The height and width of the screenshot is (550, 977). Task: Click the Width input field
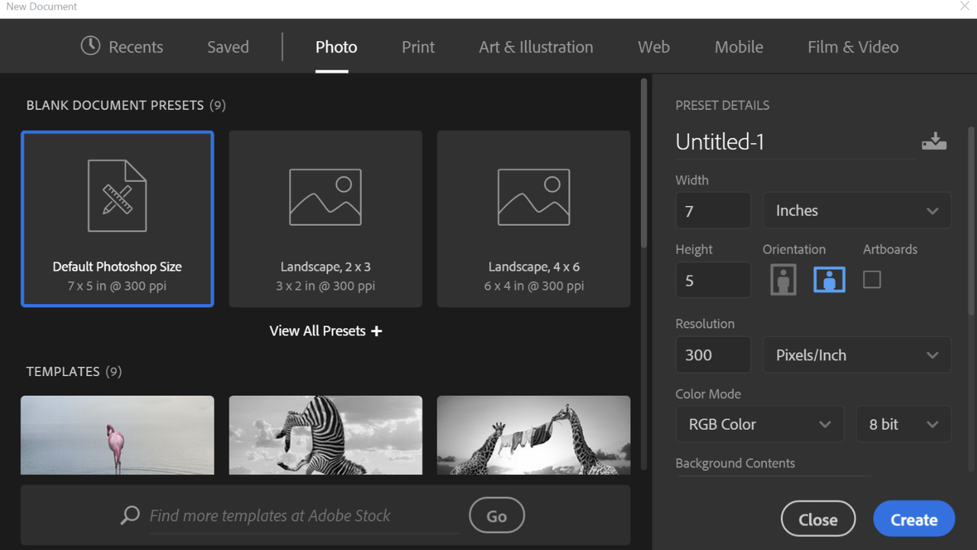(x=713, y=211)
